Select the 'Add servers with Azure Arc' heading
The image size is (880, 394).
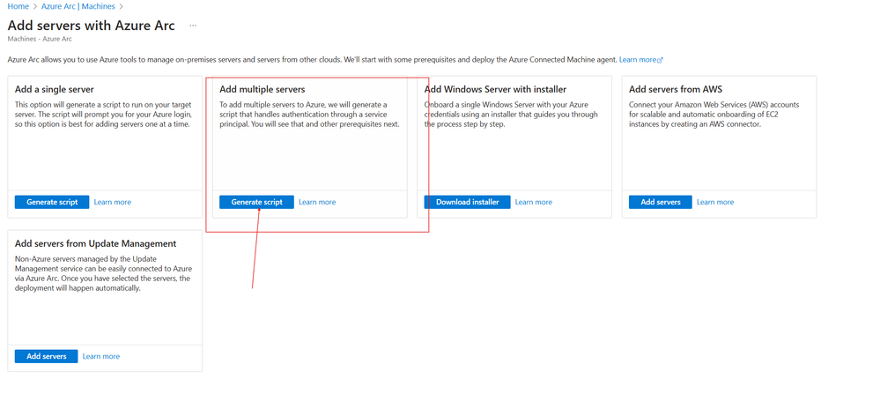[x=92, y=26]
